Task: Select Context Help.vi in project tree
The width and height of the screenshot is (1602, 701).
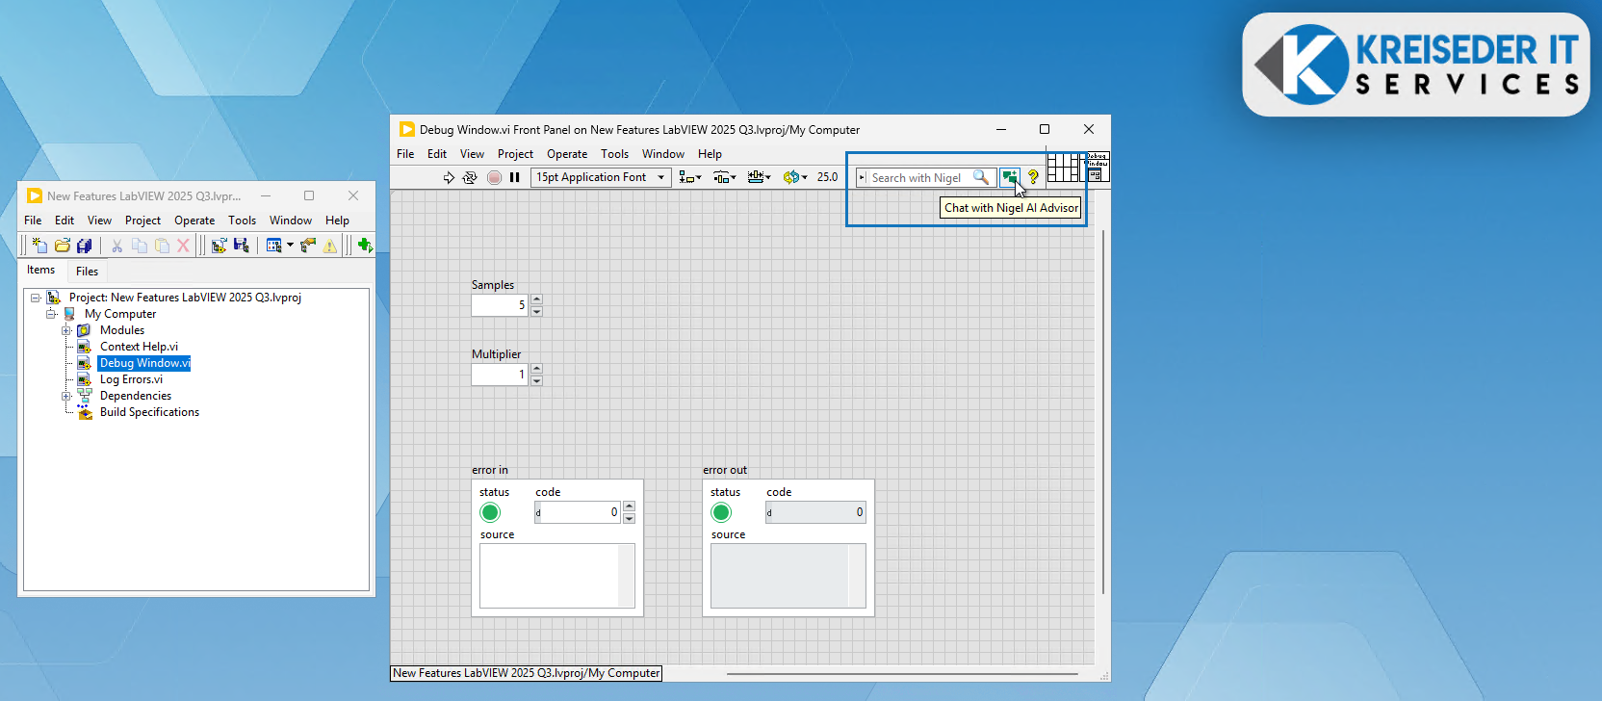Action: 139,347
